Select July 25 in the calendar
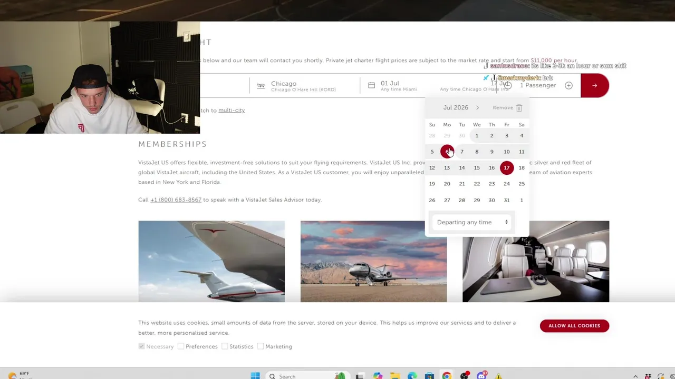The image size is (675, 379). [522, 184]
